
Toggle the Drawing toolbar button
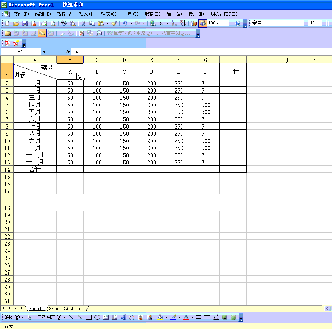tap(203, 23)
